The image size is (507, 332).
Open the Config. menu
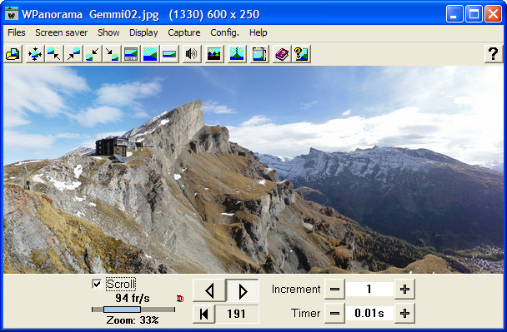tap(224, 32)
